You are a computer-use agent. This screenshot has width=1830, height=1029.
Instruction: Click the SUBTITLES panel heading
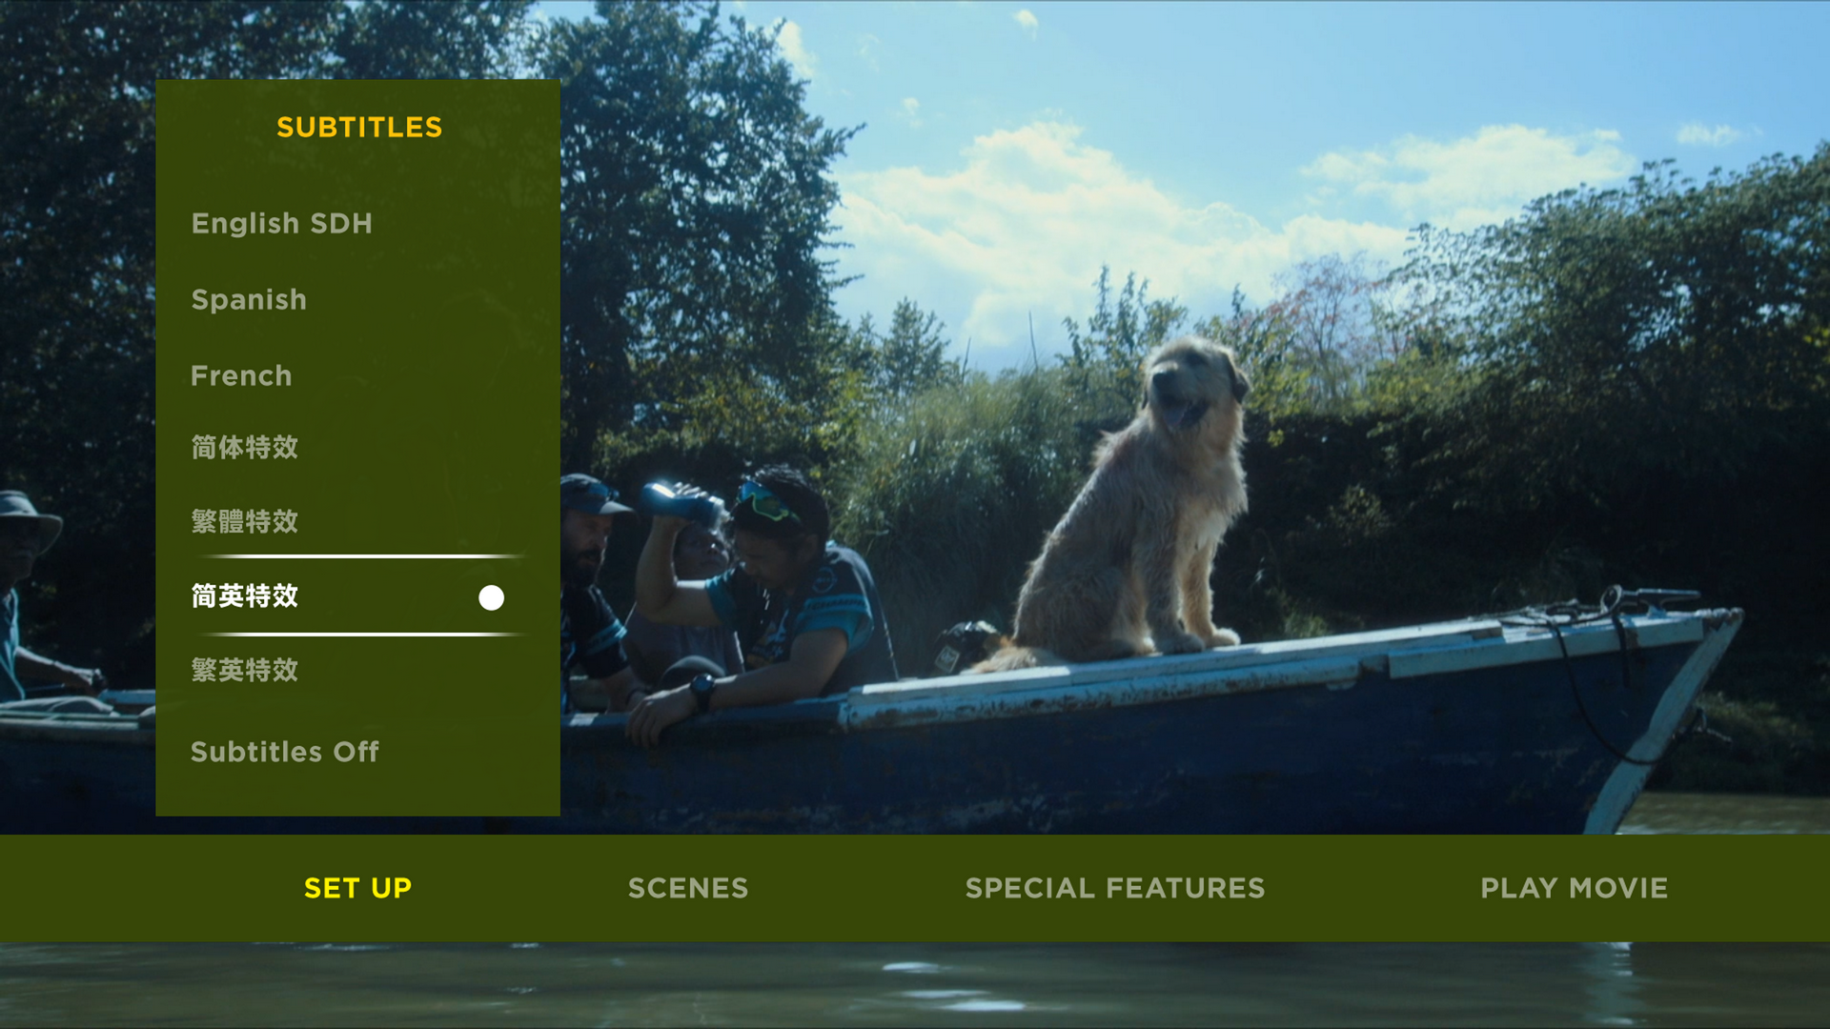coord(359,127)
